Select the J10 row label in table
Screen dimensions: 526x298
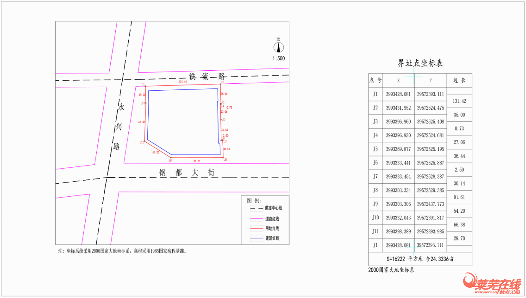(x=375, y=218)
